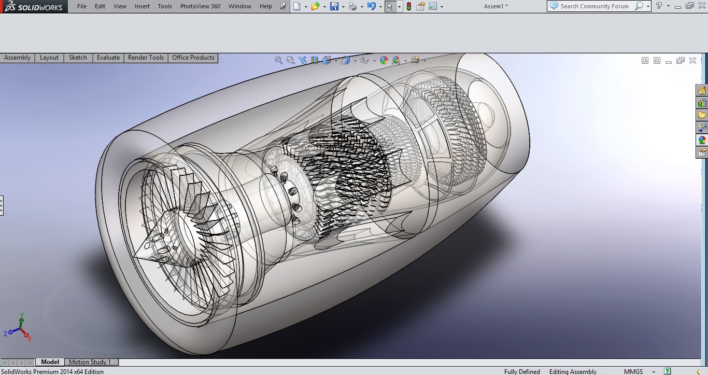Expand the Display Style dropdown arrow
This screenshot has height=375, width=708.
point(355,61)
